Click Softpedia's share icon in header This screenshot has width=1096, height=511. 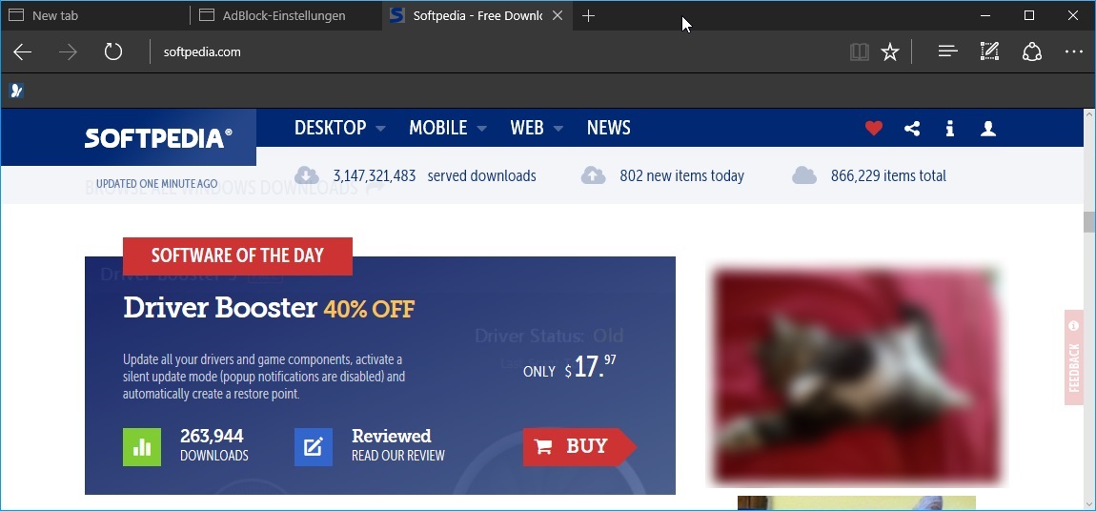click(x=912, y=128)
